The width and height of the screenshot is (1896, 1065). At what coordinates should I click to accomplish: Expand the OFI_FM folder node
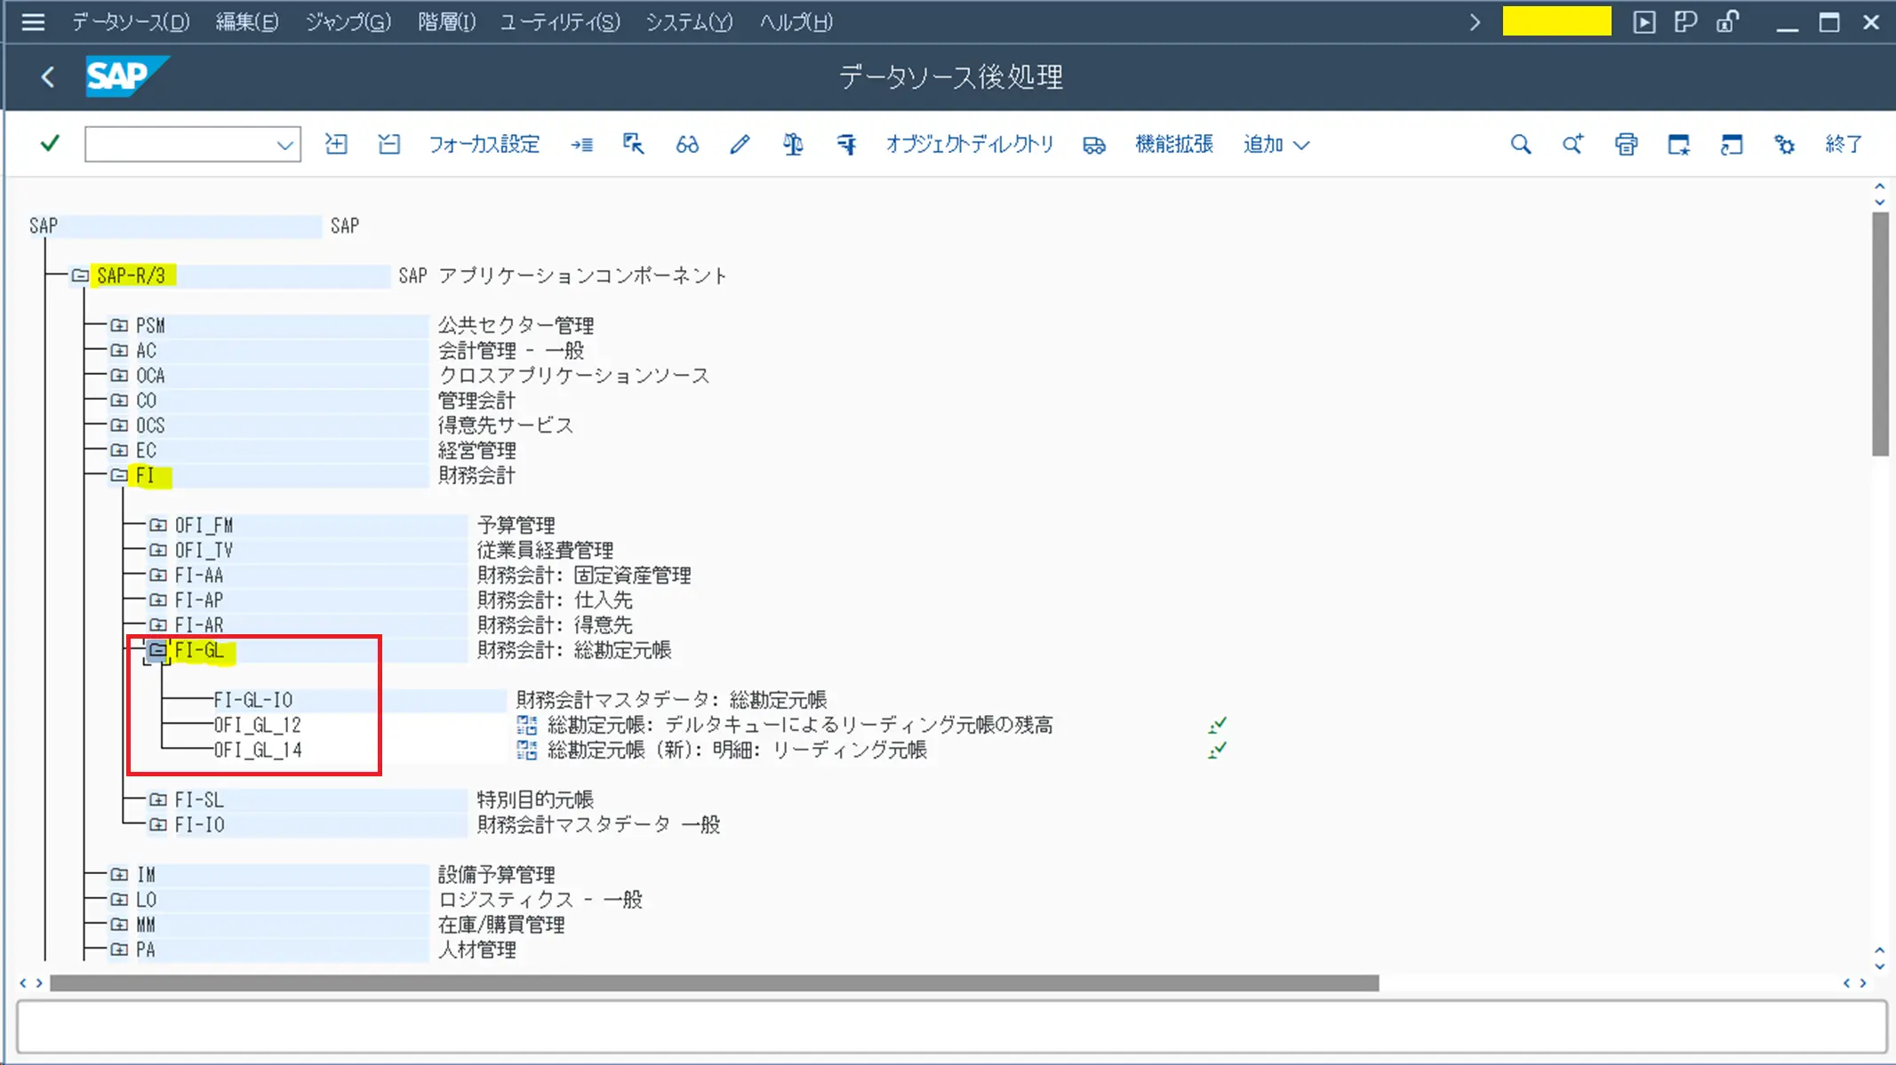(158, 525)
